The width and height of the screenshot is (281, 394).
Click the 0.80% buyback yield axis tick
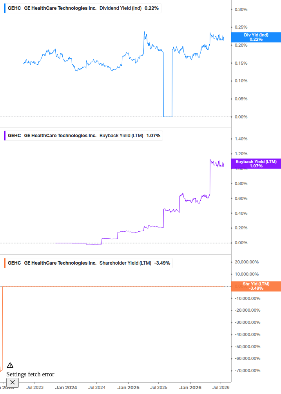tap(241, 184)
